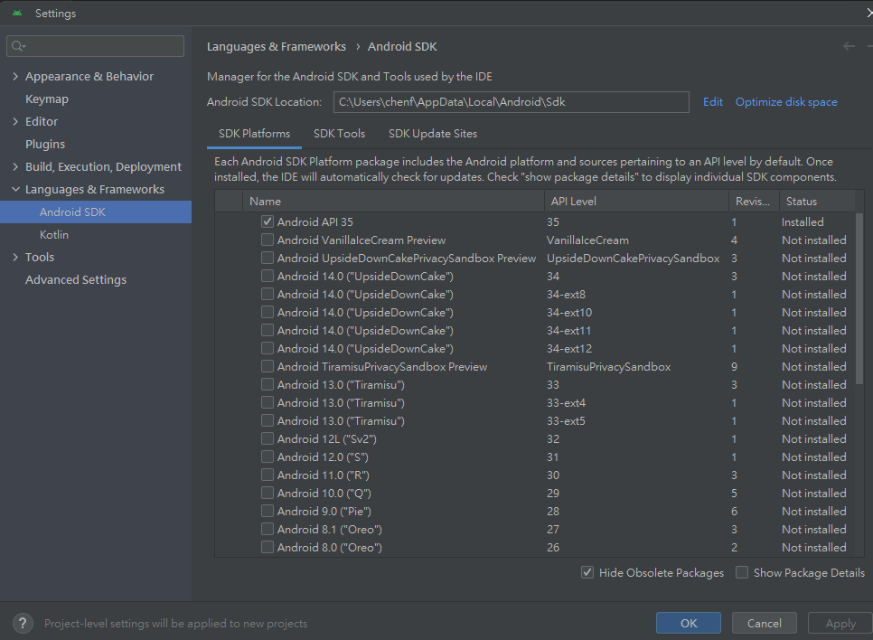This screenshot has width=873, height=640.
Task: Click Optimize disk space link
Action: pyautogui.click(x=786, y=102)
